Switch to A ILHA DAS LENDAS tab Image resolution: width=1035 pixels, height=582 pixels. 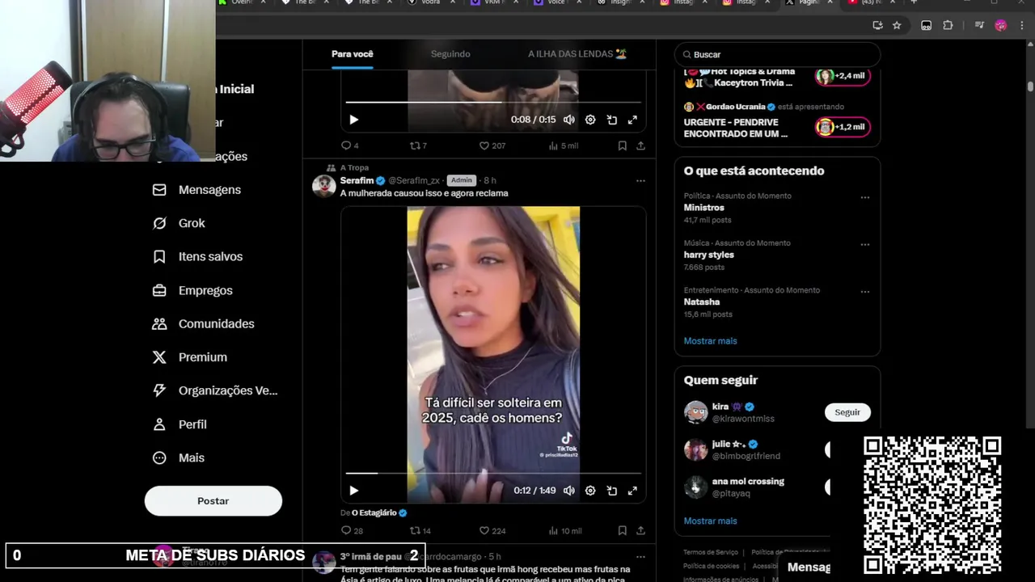coord(577,54)
